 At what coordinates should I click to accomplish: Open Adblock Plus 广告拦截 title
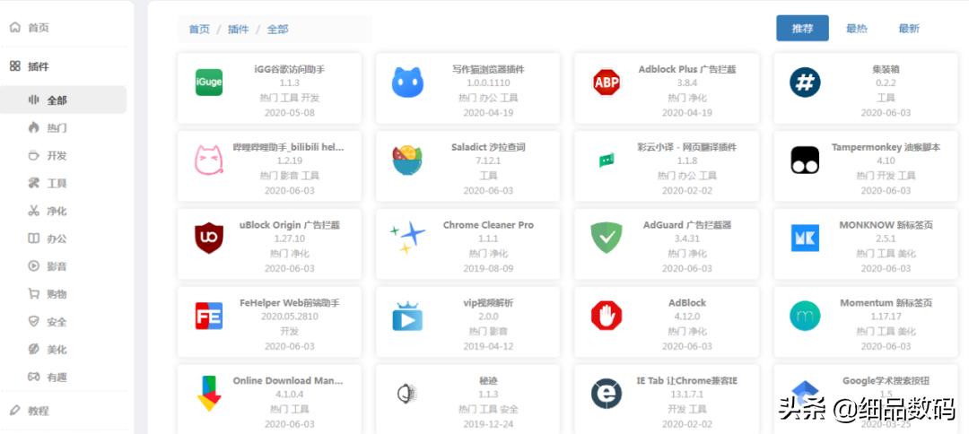[687, 70]
